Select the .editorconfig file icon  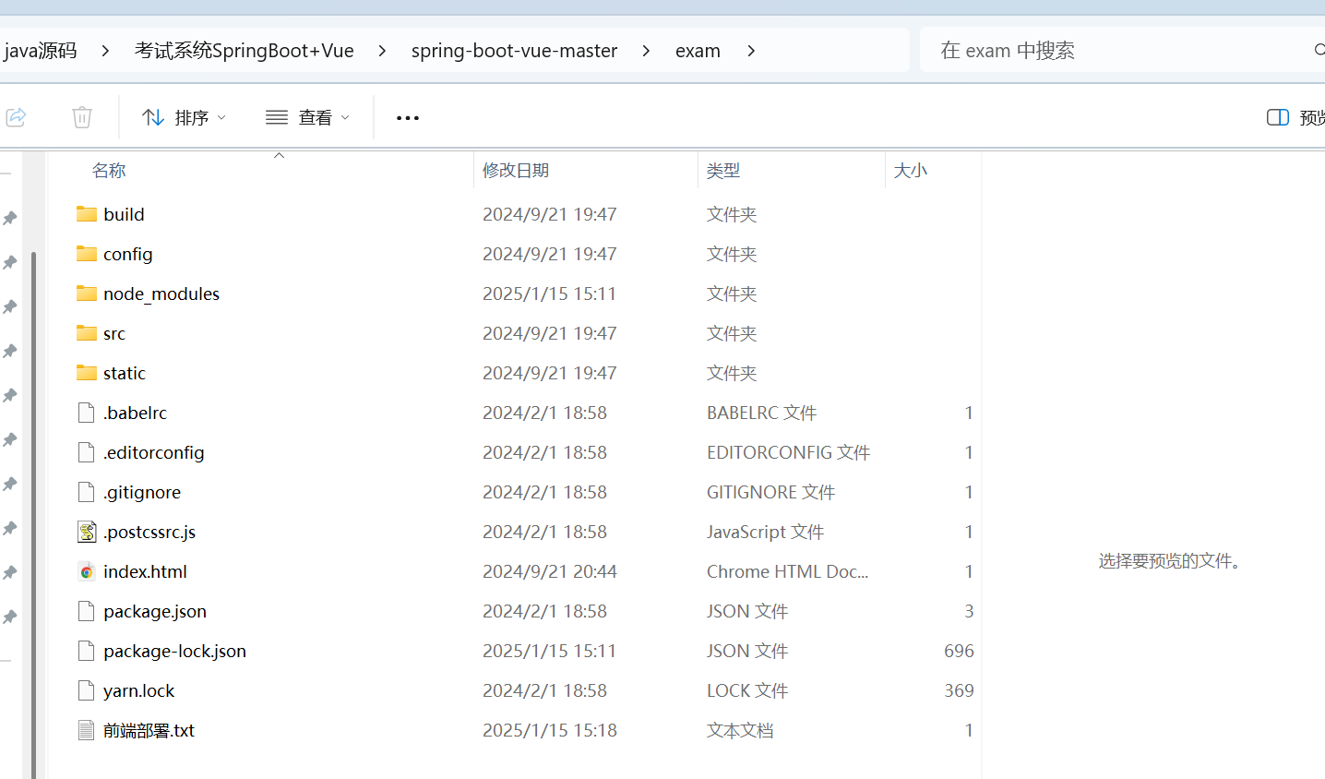(87, 452)
